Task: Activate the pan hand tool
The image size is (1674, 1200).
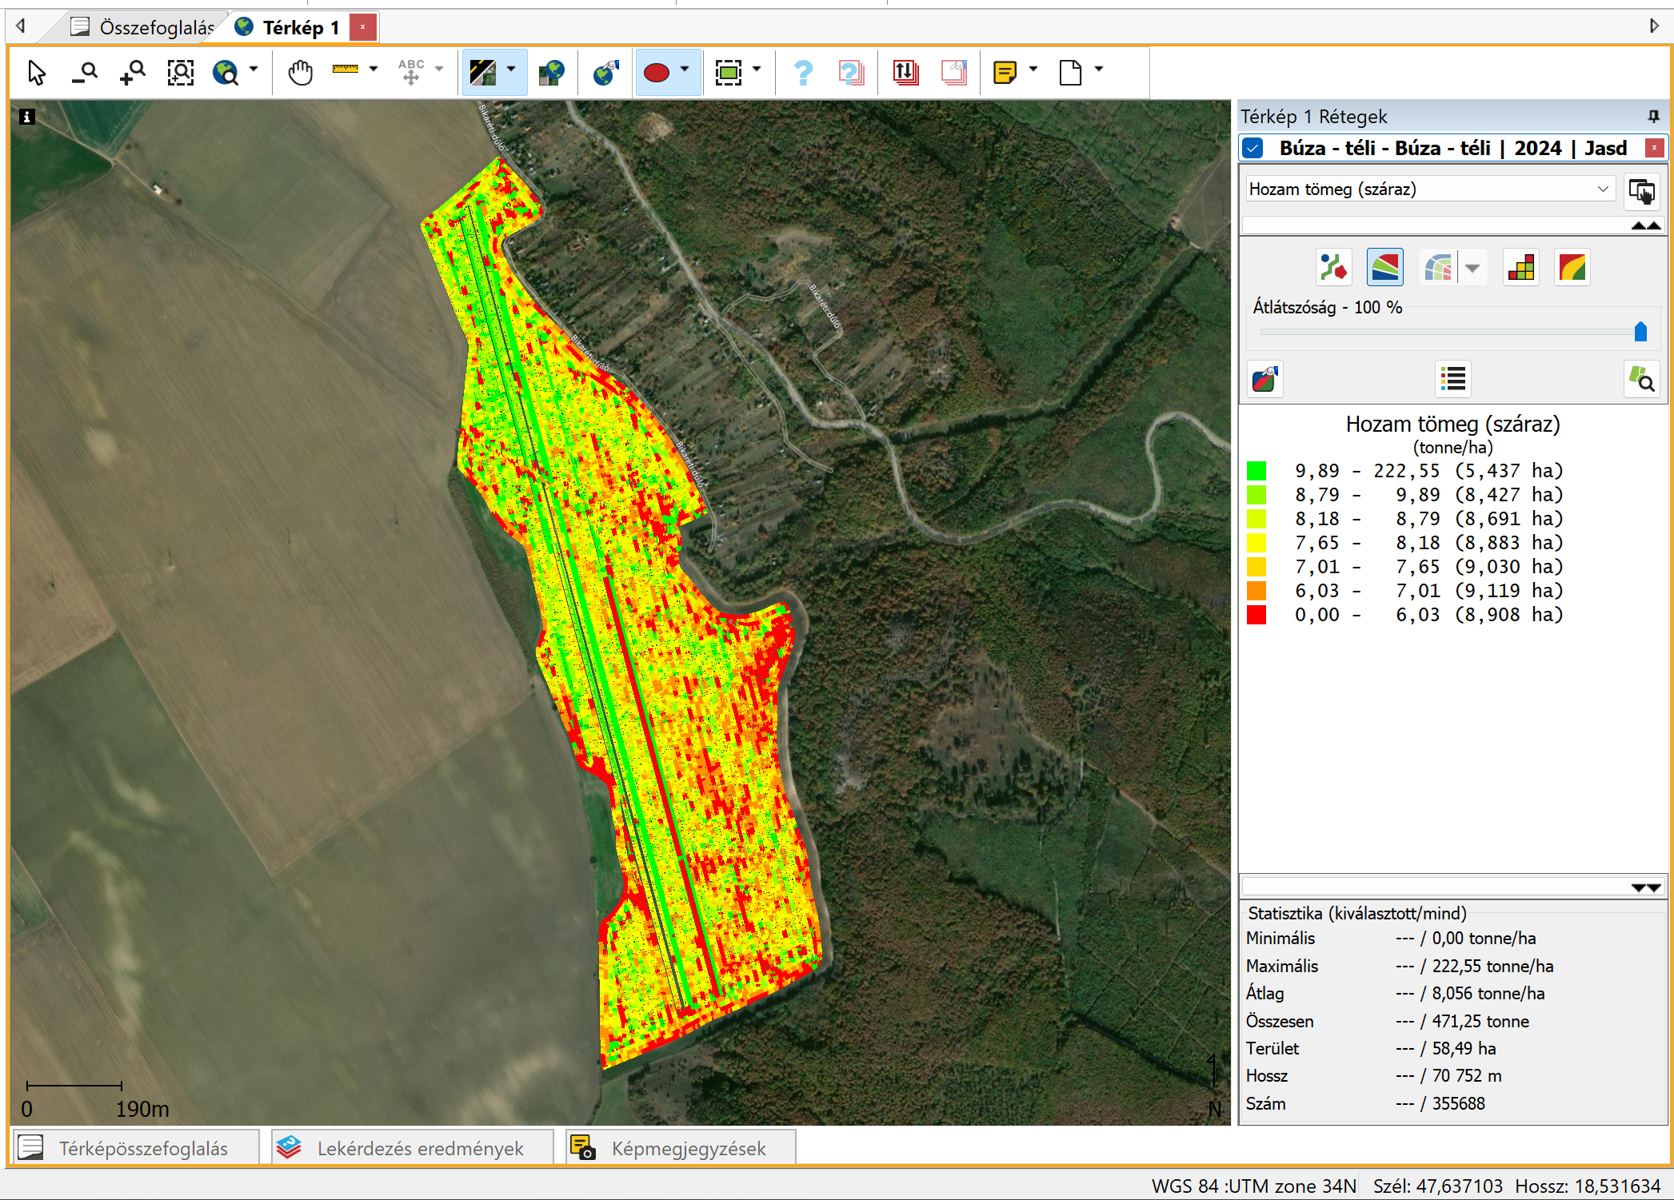Action: 300,73
